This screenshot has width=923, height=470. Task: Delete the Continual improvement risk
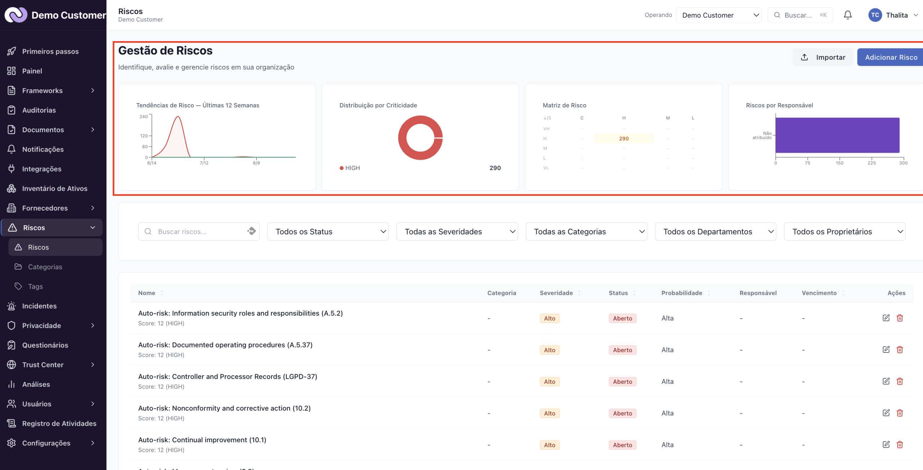pyautogui.click(x=900, y=445)
